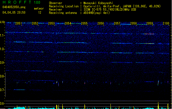Click the 0.8 frequency axis label
The height and width of the screenshot is (109, 172).
2,76
